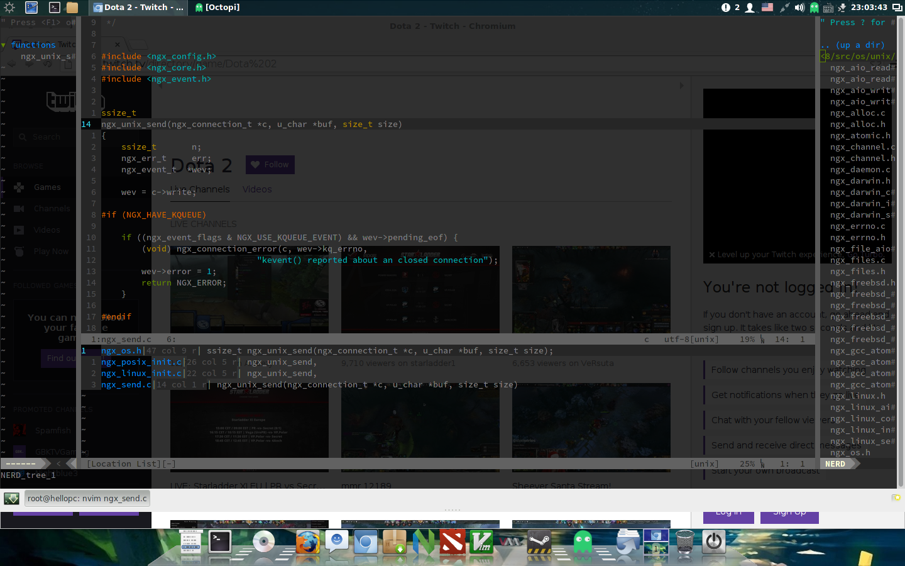Open ngx_freebsd.h in NERDTree
The width and height of the screenshot is (905, 566).
pyautogui.click(x=862, y=283)
